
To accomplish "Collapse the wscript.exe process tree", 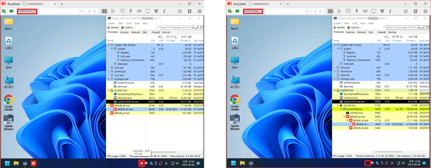I will tap(338, 105).
